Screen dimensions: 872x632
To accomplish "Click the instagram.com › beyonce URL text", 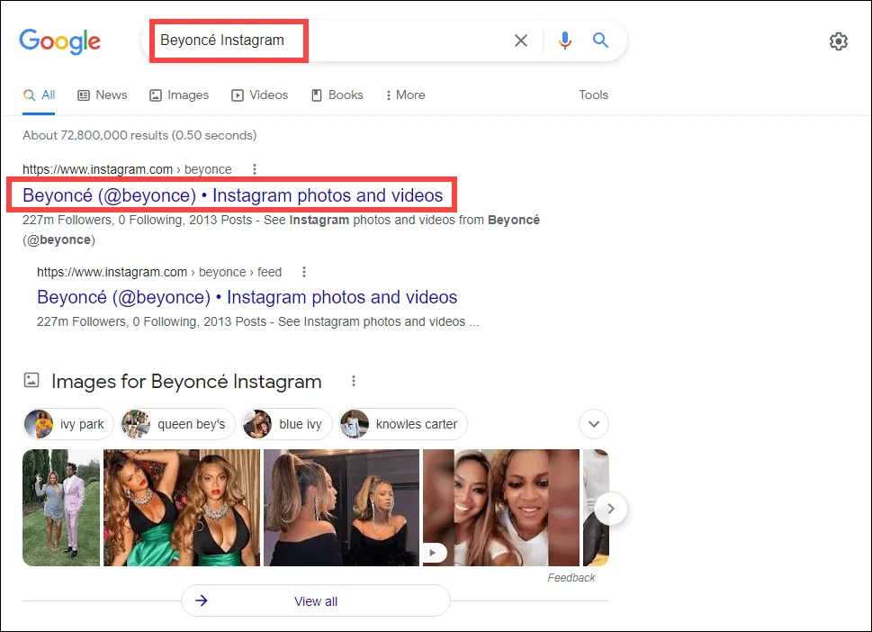I will [127, 169].
